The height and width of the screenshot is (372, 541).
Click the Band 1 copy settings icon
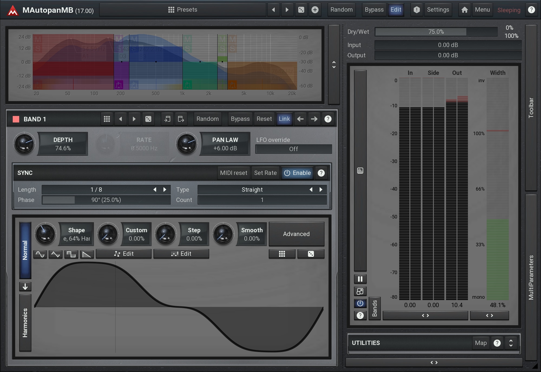coord(167,119)
